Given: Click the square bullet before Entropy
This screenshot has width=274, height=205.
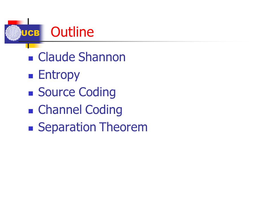Looking at the screenshot, I should click(31, 76).
